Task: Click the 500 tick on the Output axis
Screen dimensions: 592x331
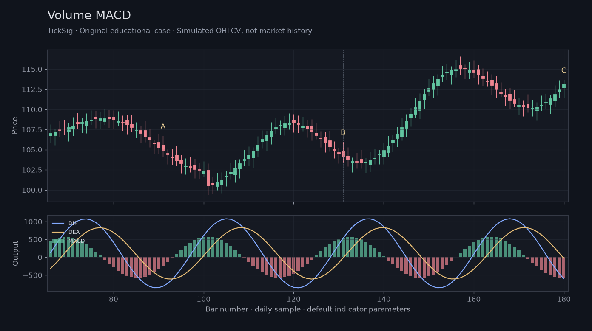Action: (x=36, y=240)
